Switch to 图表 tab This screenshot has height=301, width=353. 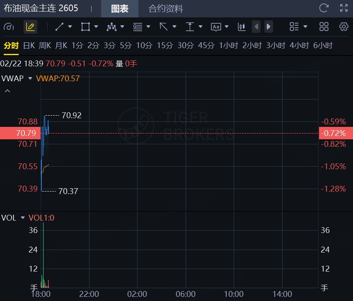[x=120, y=9]
